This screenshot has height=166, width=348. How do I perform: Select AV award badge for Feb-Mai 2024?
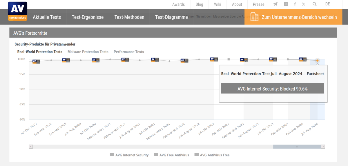pyautogui.click(x=302, y=59)
